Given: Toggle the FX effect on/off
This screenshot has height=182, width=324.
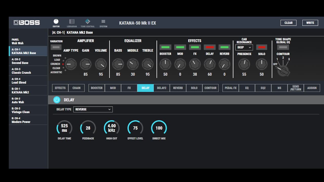Looking at the screenshot, I should 195,47.
